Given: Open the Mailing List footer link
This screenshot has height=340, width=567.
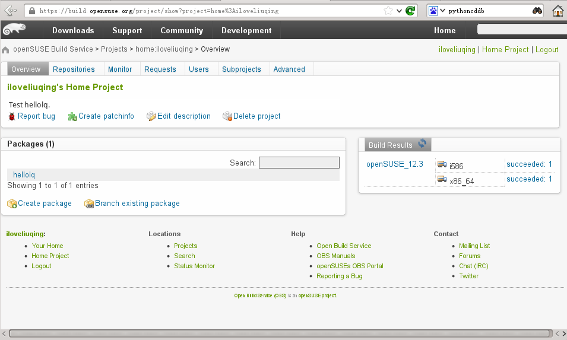Looking at the screenshot, I should [x=474, y=246].
